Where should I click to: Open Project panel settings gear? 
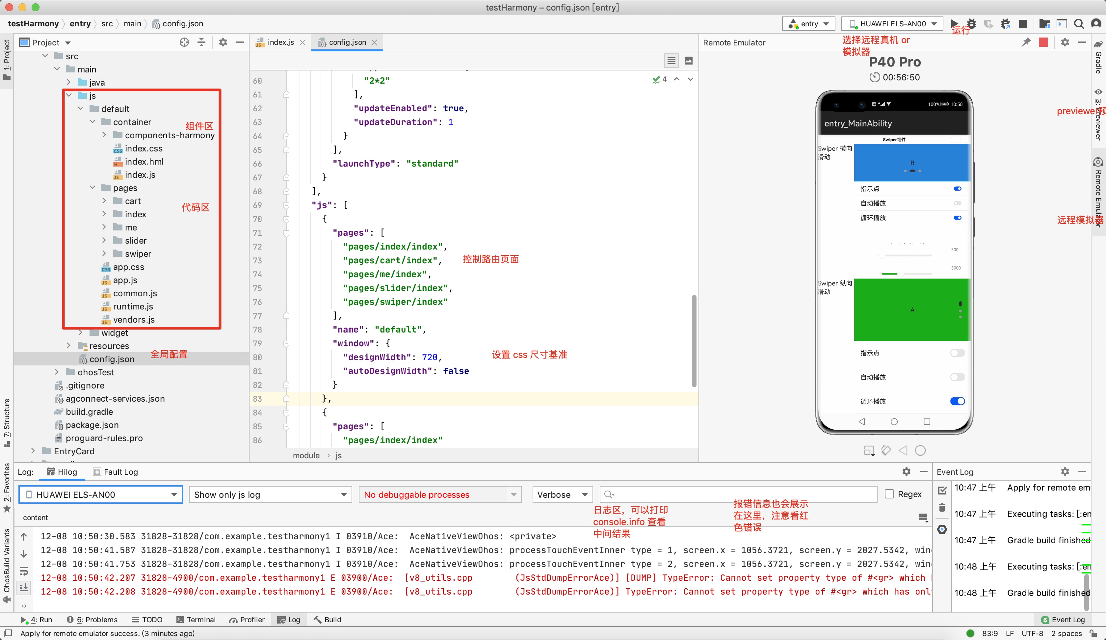tap(223, 42)
